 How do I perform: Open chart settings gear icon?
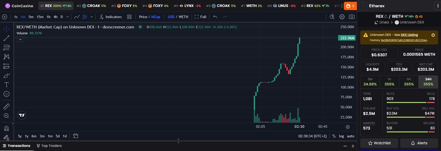tap(342, 17)
